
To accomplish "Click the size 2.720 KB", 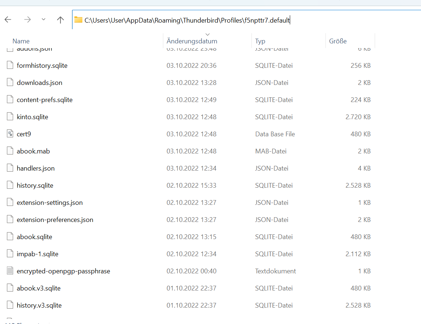I will pos(358,117).
